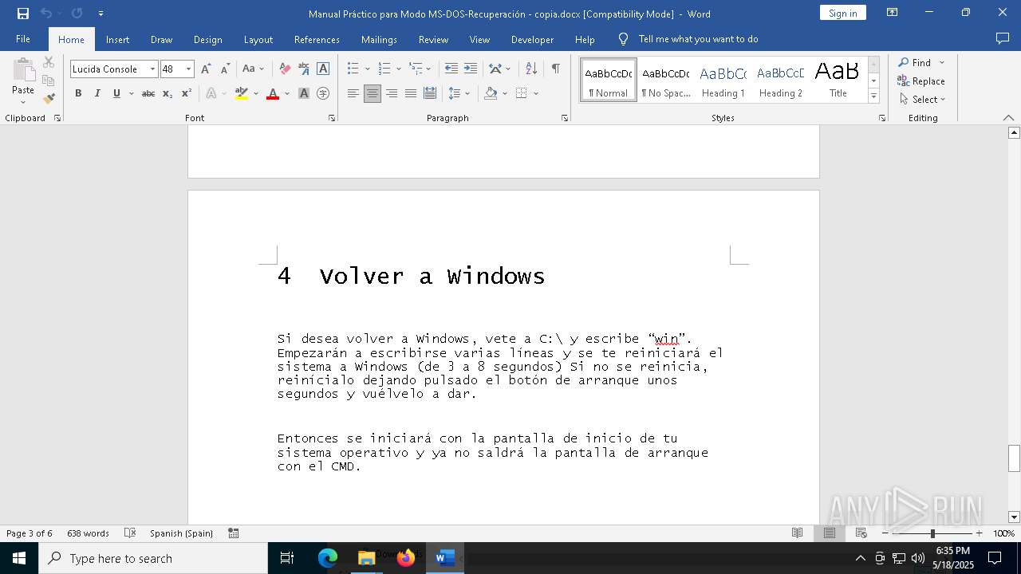The image size is (1021, 574).
Task: Toggle Print Layout view
Action: tap(830, 533)
